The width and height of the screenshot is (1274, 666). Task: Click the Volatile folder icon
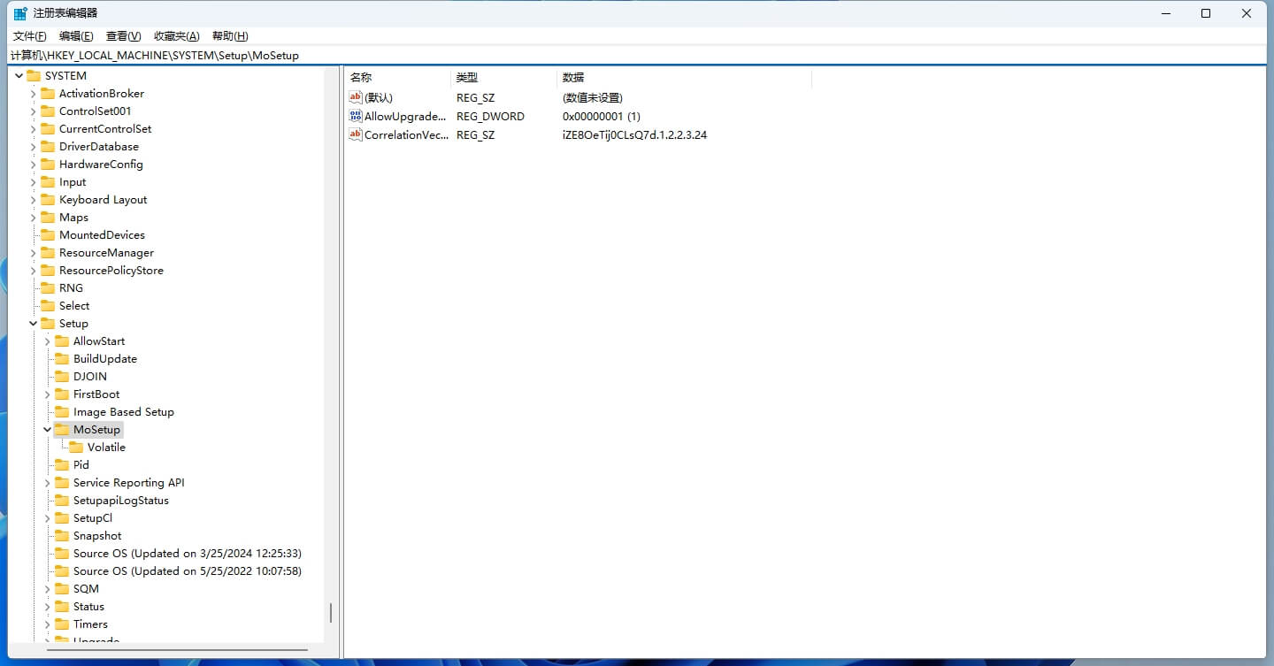tap(76, 448)
